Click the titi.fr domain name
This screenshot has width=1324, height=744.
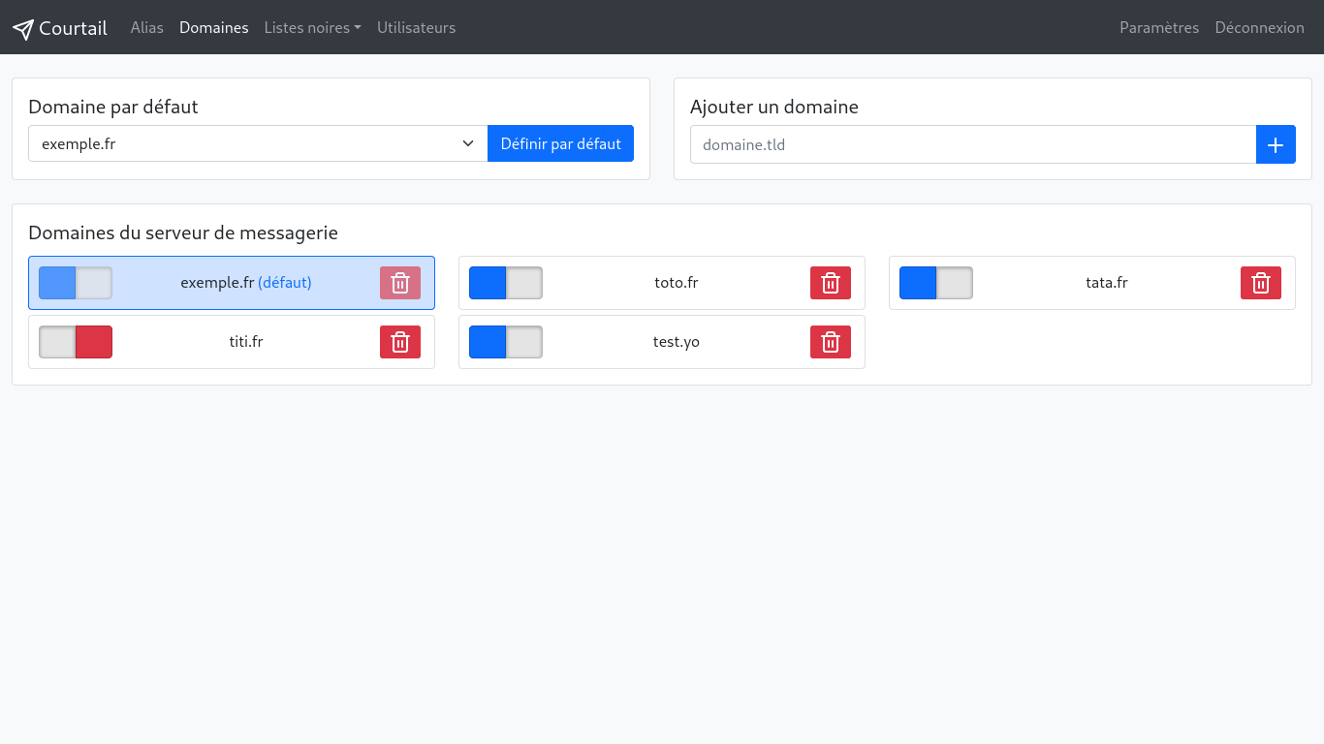click(246, 342)
